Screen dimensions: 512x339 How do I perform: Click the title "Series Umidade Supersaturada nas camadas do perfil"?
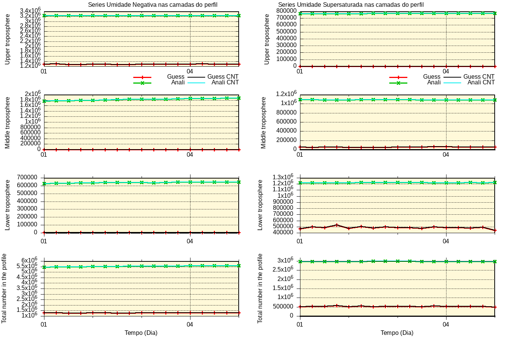[351, 5]
